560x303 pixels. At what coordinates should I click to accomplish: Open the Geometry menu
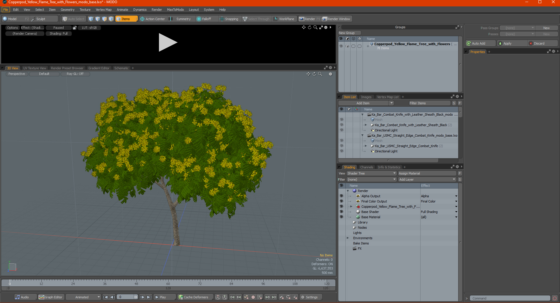tap(67, 10)
